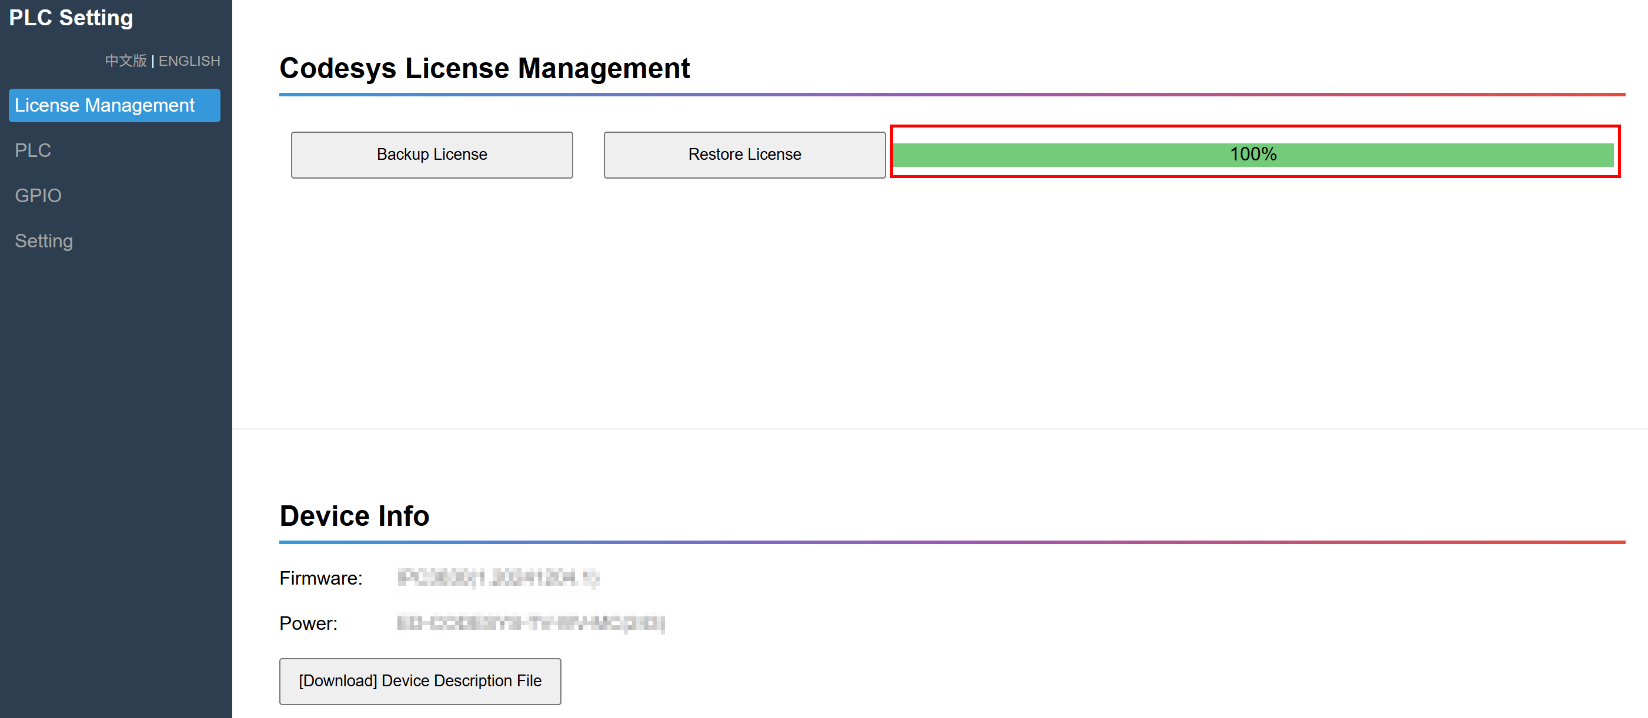Download the Device Description File
This screenshot has width=1648, height=718.
(x=420, y=681)
